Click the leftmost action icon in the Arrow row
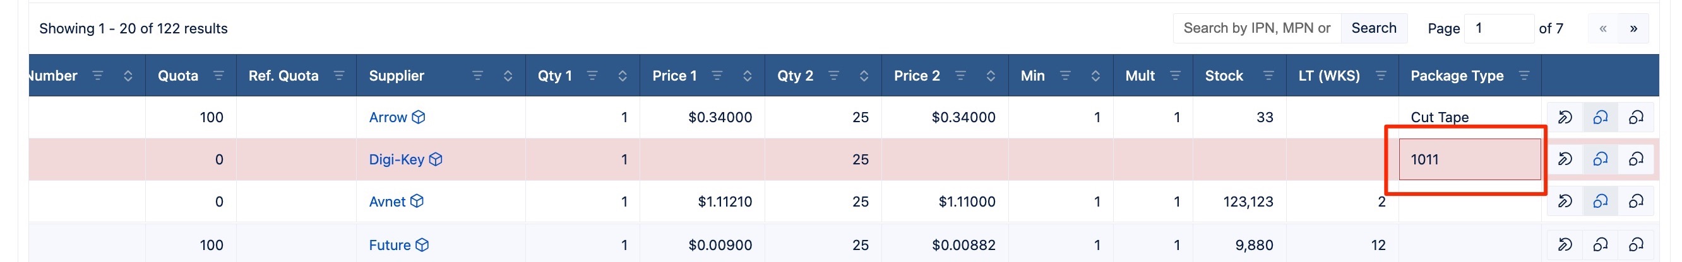 (x=1565, y=117)
